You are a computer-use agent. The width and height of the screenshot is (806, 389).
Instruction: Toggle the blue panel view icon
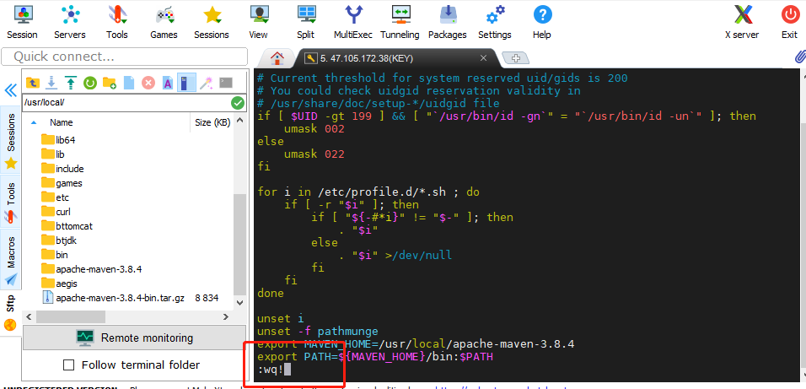186,83
